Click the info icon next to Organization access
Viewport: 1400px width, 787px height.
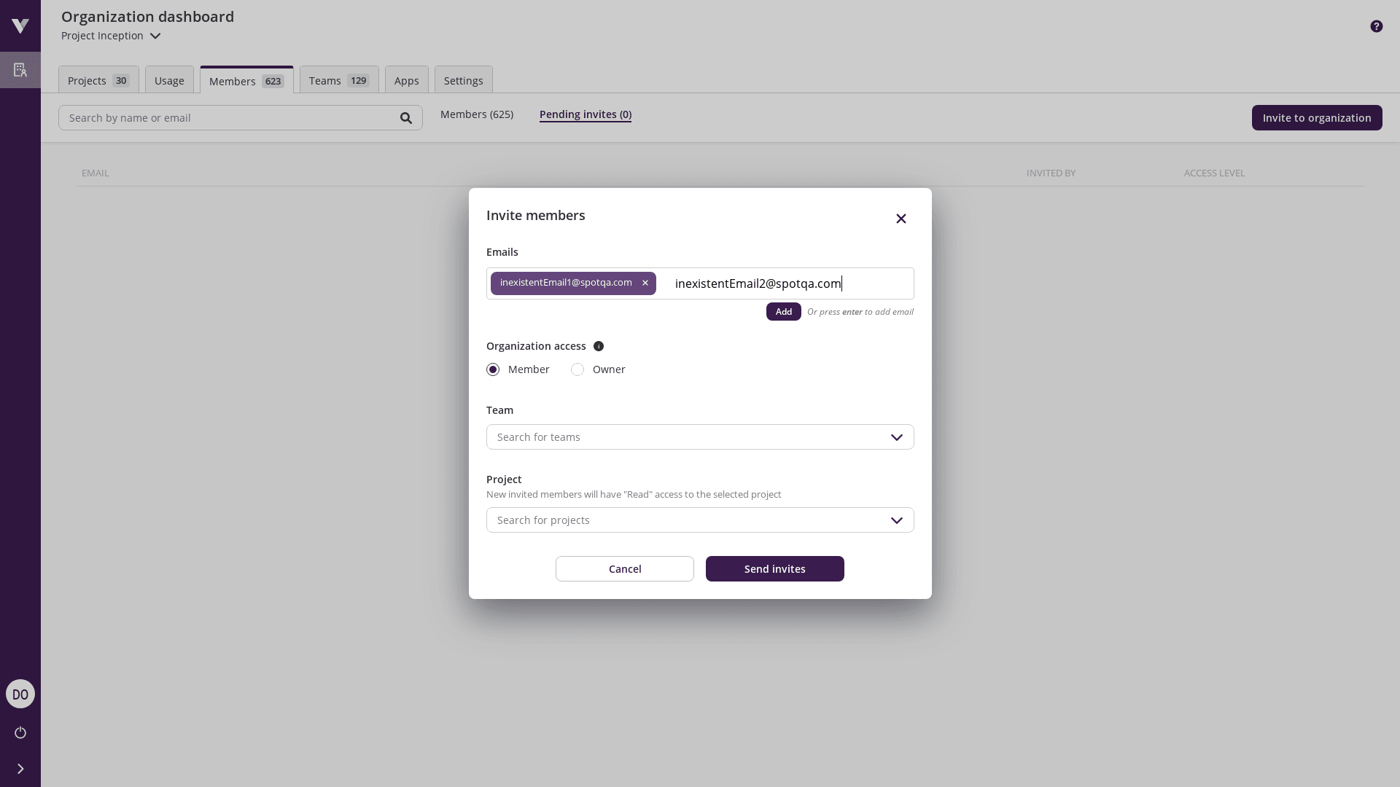(x=598, y=346)
